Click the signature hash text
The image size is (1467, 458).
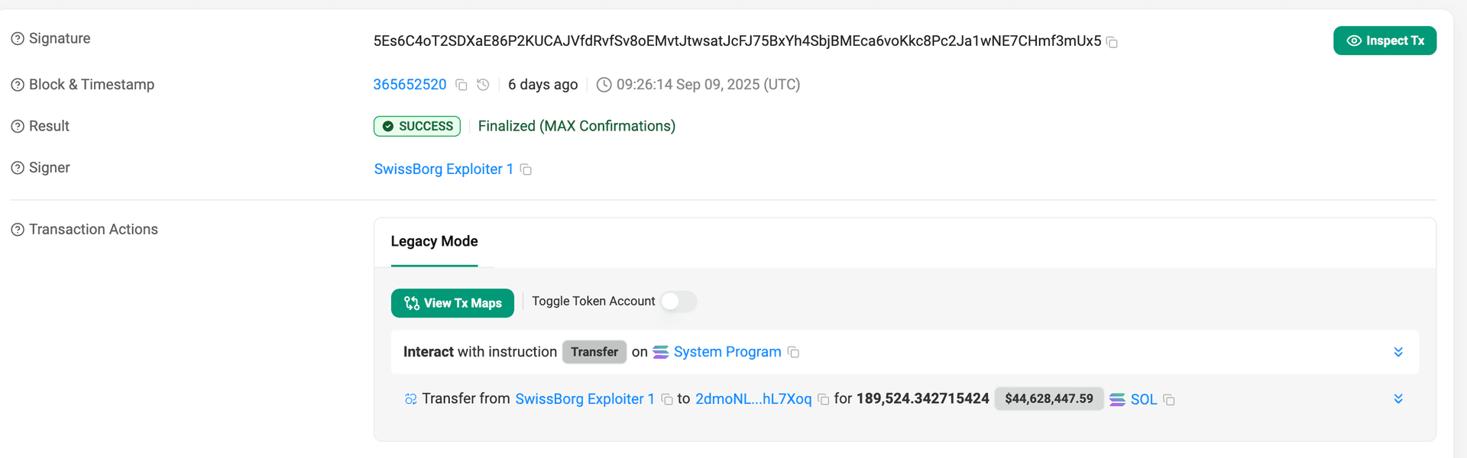(737, 41)
